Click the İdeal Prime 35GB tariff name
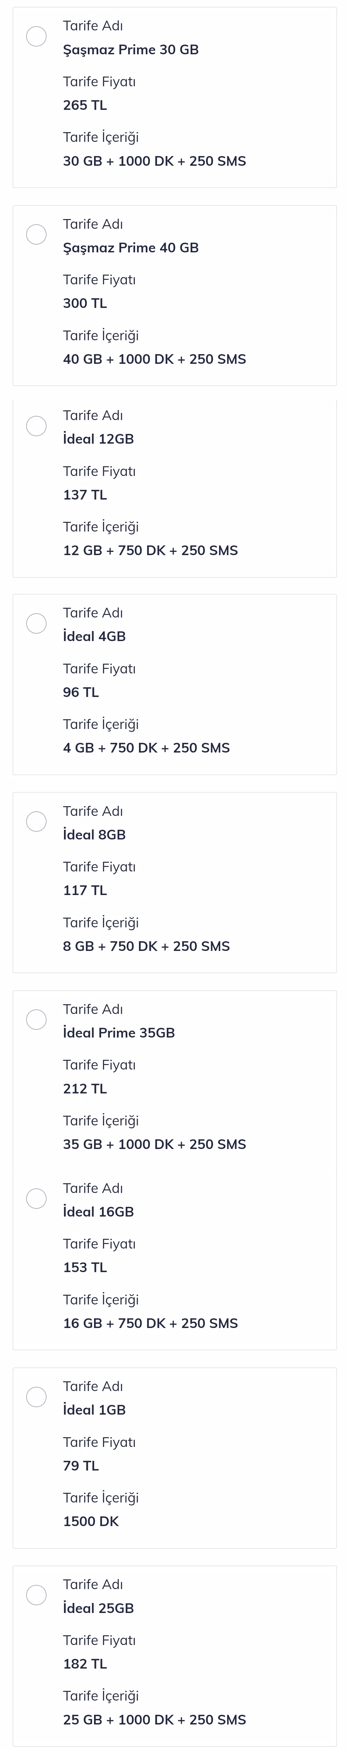349x1750 pixels. [119, 1033]
